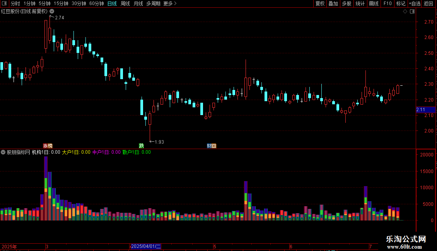437x251 pixels.
Task: Click the 复权 adjustment button
Action: [x=320, y=3]
